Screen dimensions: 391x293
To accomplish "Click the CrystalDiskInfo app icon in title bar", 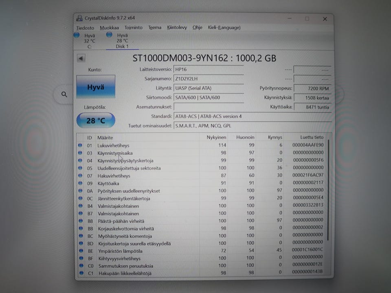I will (x=79, y=18).
